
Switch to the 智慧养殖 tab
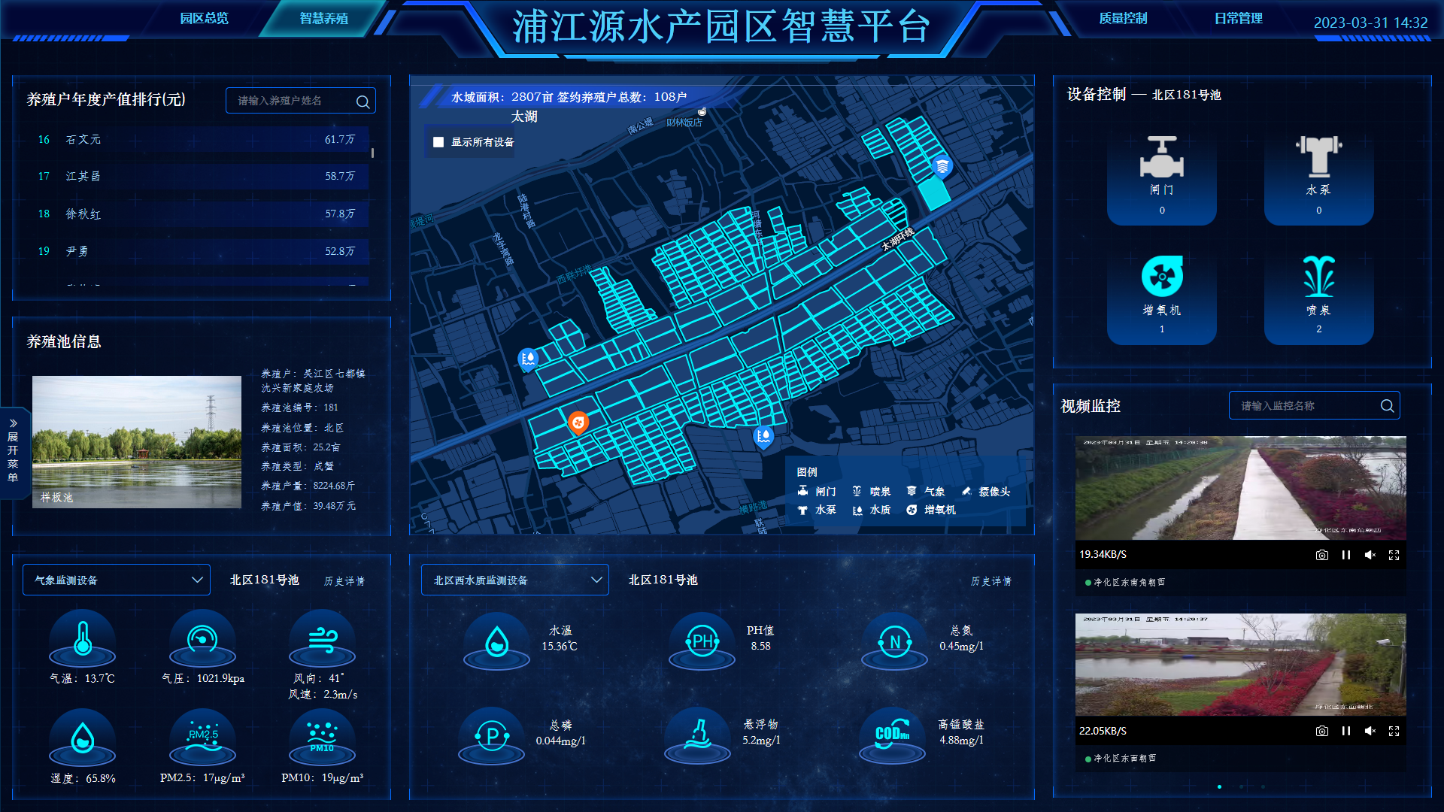(x=323, y=18)
